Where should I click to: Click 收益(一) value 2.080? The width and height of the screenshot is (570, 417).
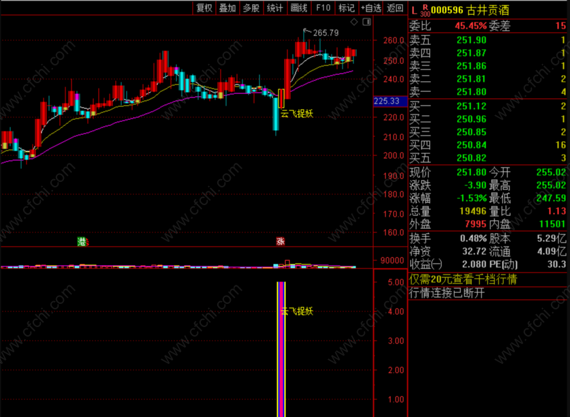click(x=475, y=264)
